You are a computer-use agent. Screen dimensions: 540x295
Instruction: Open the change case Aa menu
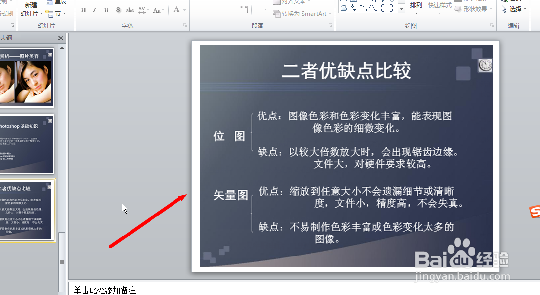pos(158,10)
